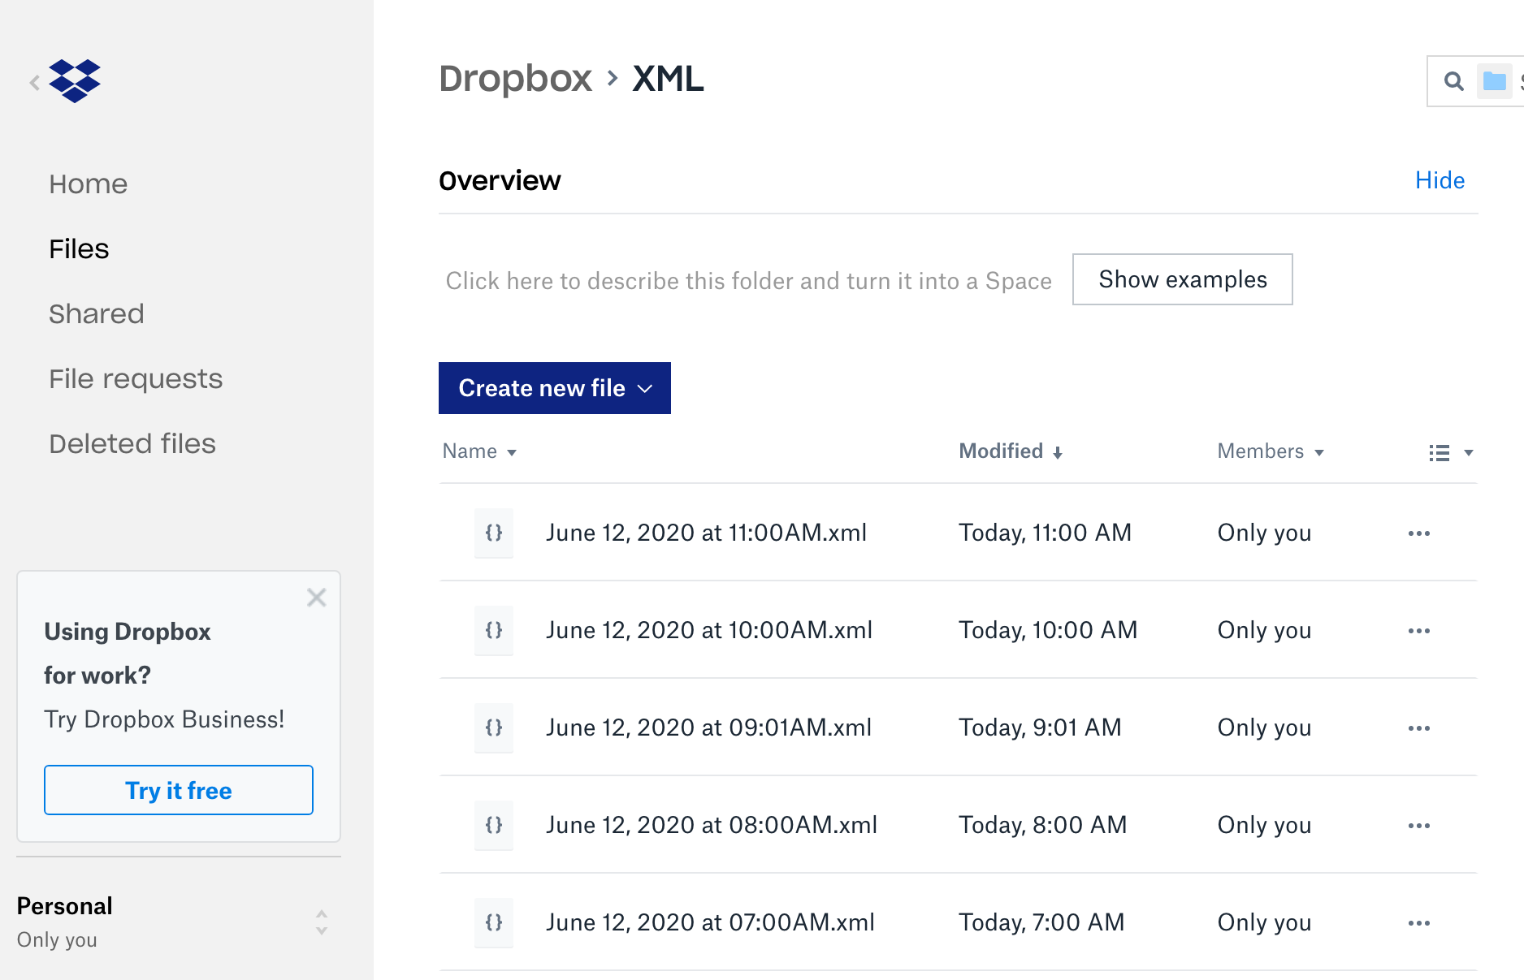Screen dimensions: 1524x980
Task: Click the file icon for 07:00AM.xml
Action: point(494,922)
